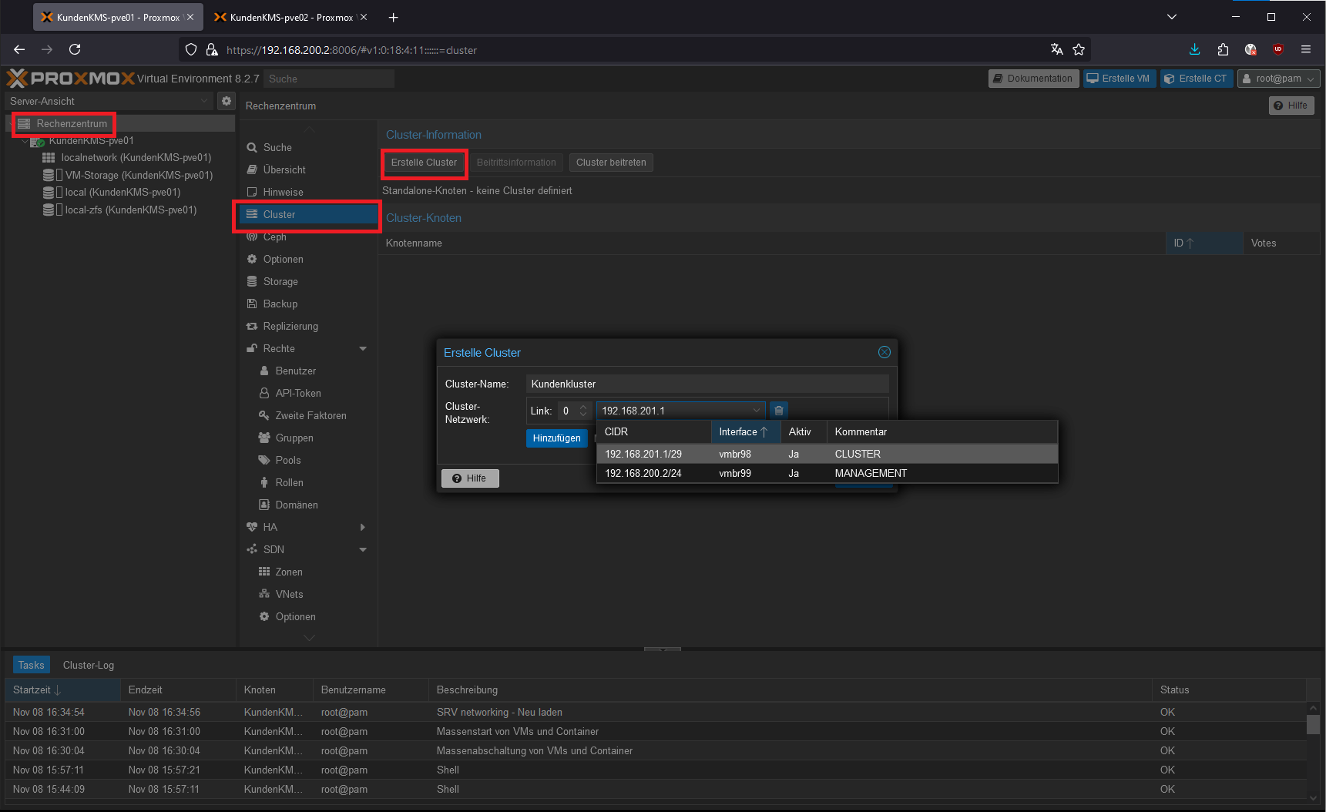Close the Erstelle Cluster dialog
The height and width of the screenshot is (812, 1326).
click(x=884, y=352)
